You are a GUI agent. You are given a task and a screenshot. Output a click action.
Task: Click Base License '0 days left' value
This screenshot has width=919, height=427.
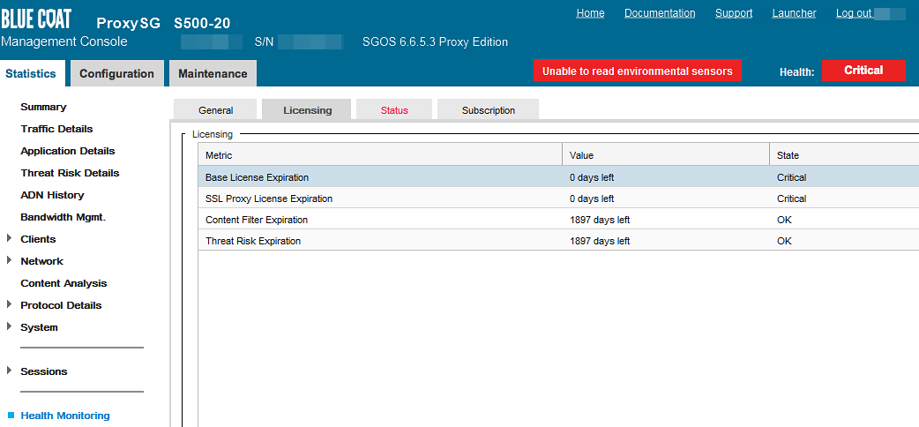pos(592,177)
